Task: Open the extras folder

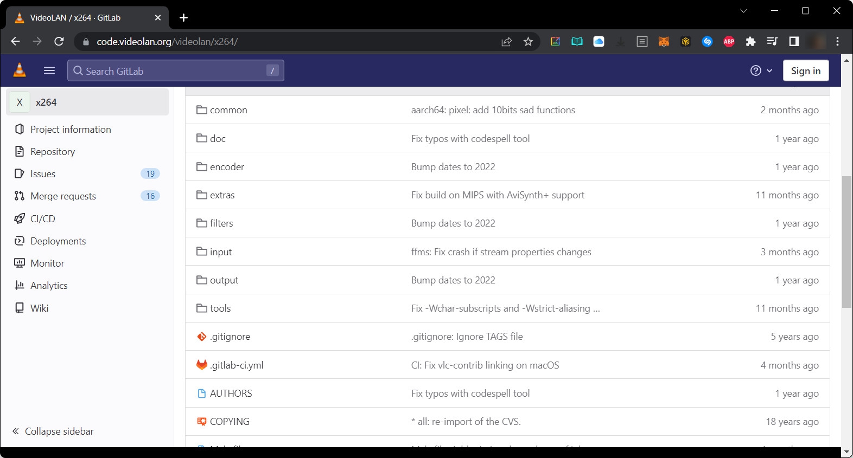Action: [x=222, y=195]
